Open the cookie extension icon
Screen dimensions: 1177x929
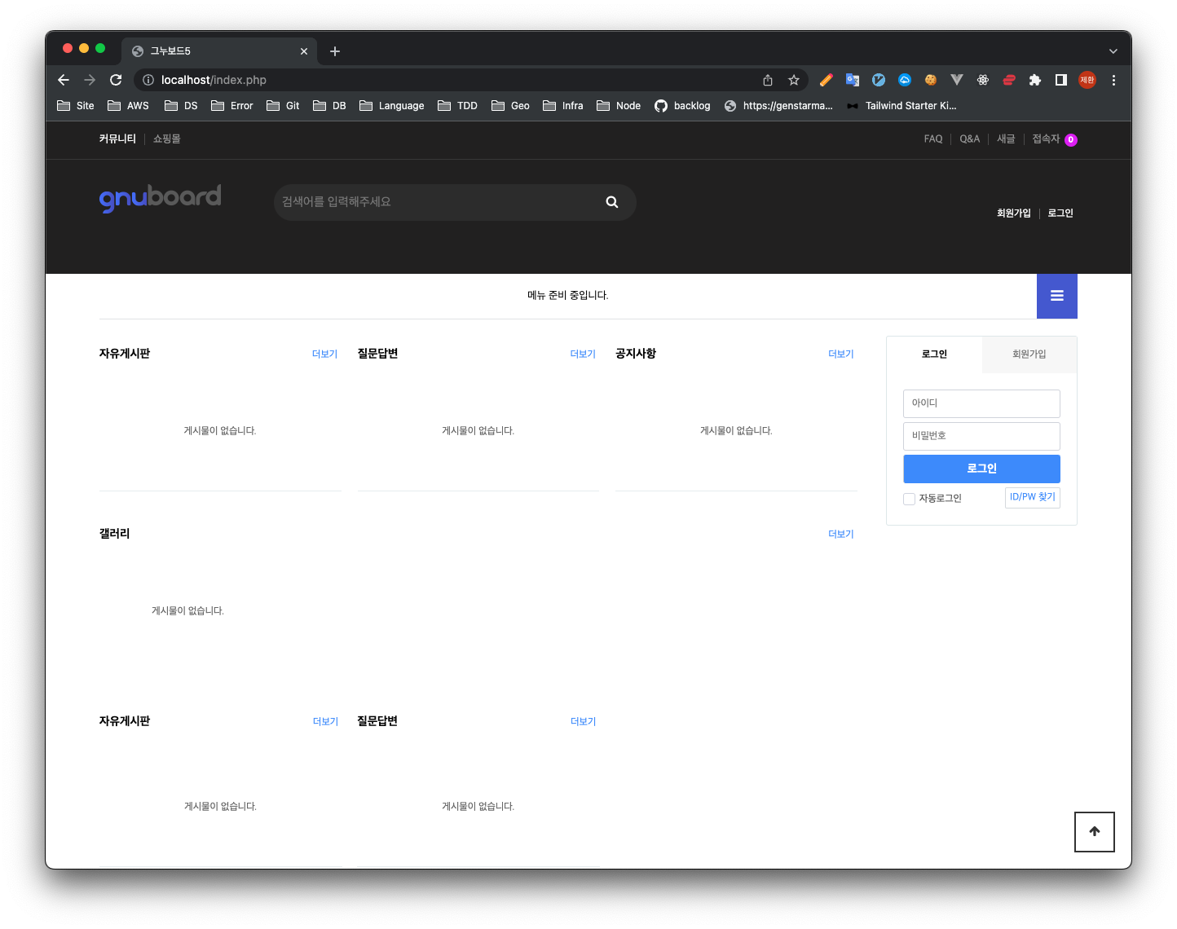click(x=931, y=80)
